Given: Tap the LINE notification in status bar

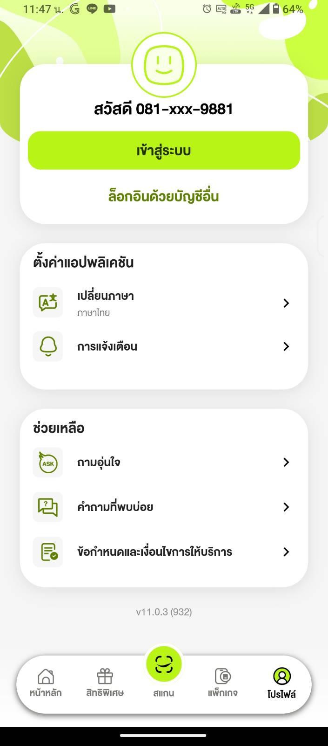Looking at the screenshot, I should 92,9.
